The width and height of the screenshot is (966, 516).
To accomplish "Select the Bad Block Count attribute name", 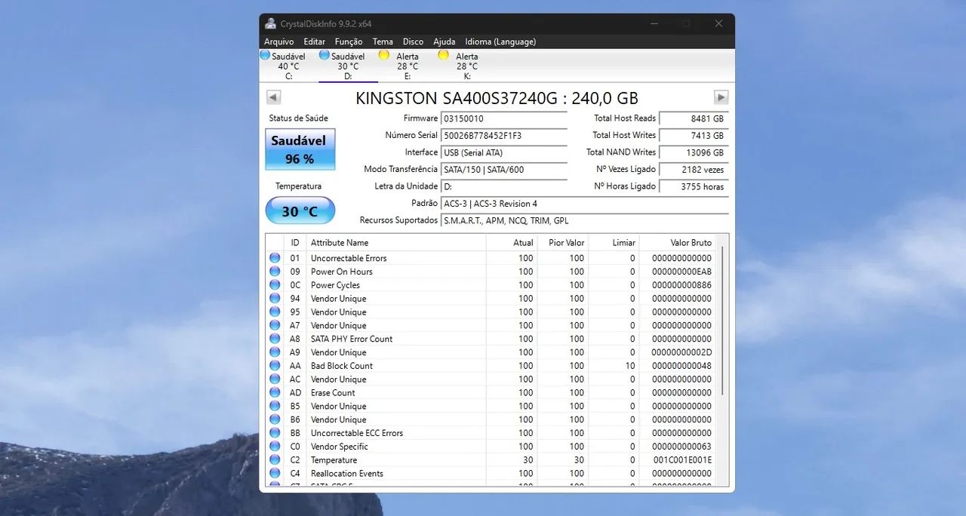I will [342, 366].
